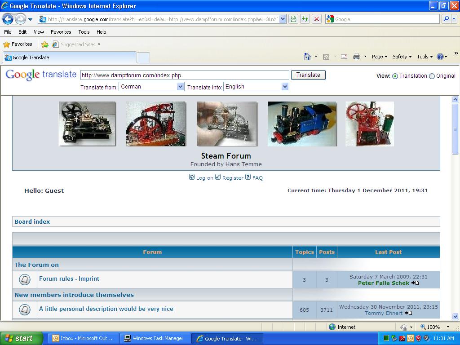Open the Help menu
The width and height of the screenshot is (460, 345).
click(x=101, y=32)
